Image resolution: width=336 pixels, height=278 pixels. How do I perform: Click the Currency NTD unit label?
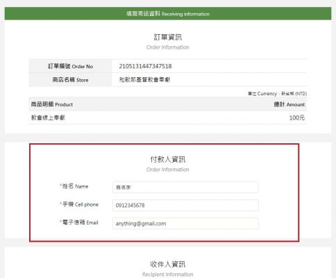[x=278, y=94]
